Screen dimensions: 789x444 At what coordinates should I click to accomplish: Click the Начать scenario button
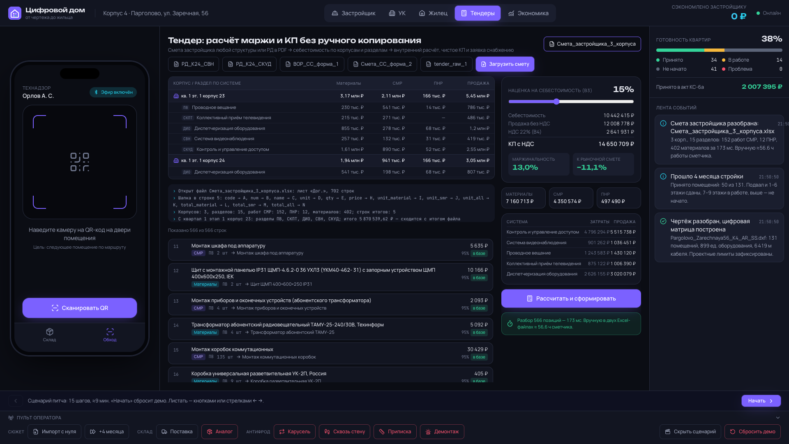point(761,401)
